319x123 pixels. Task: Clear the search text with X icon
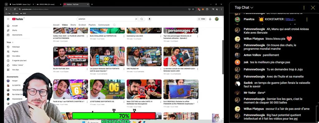pos(136,19)
